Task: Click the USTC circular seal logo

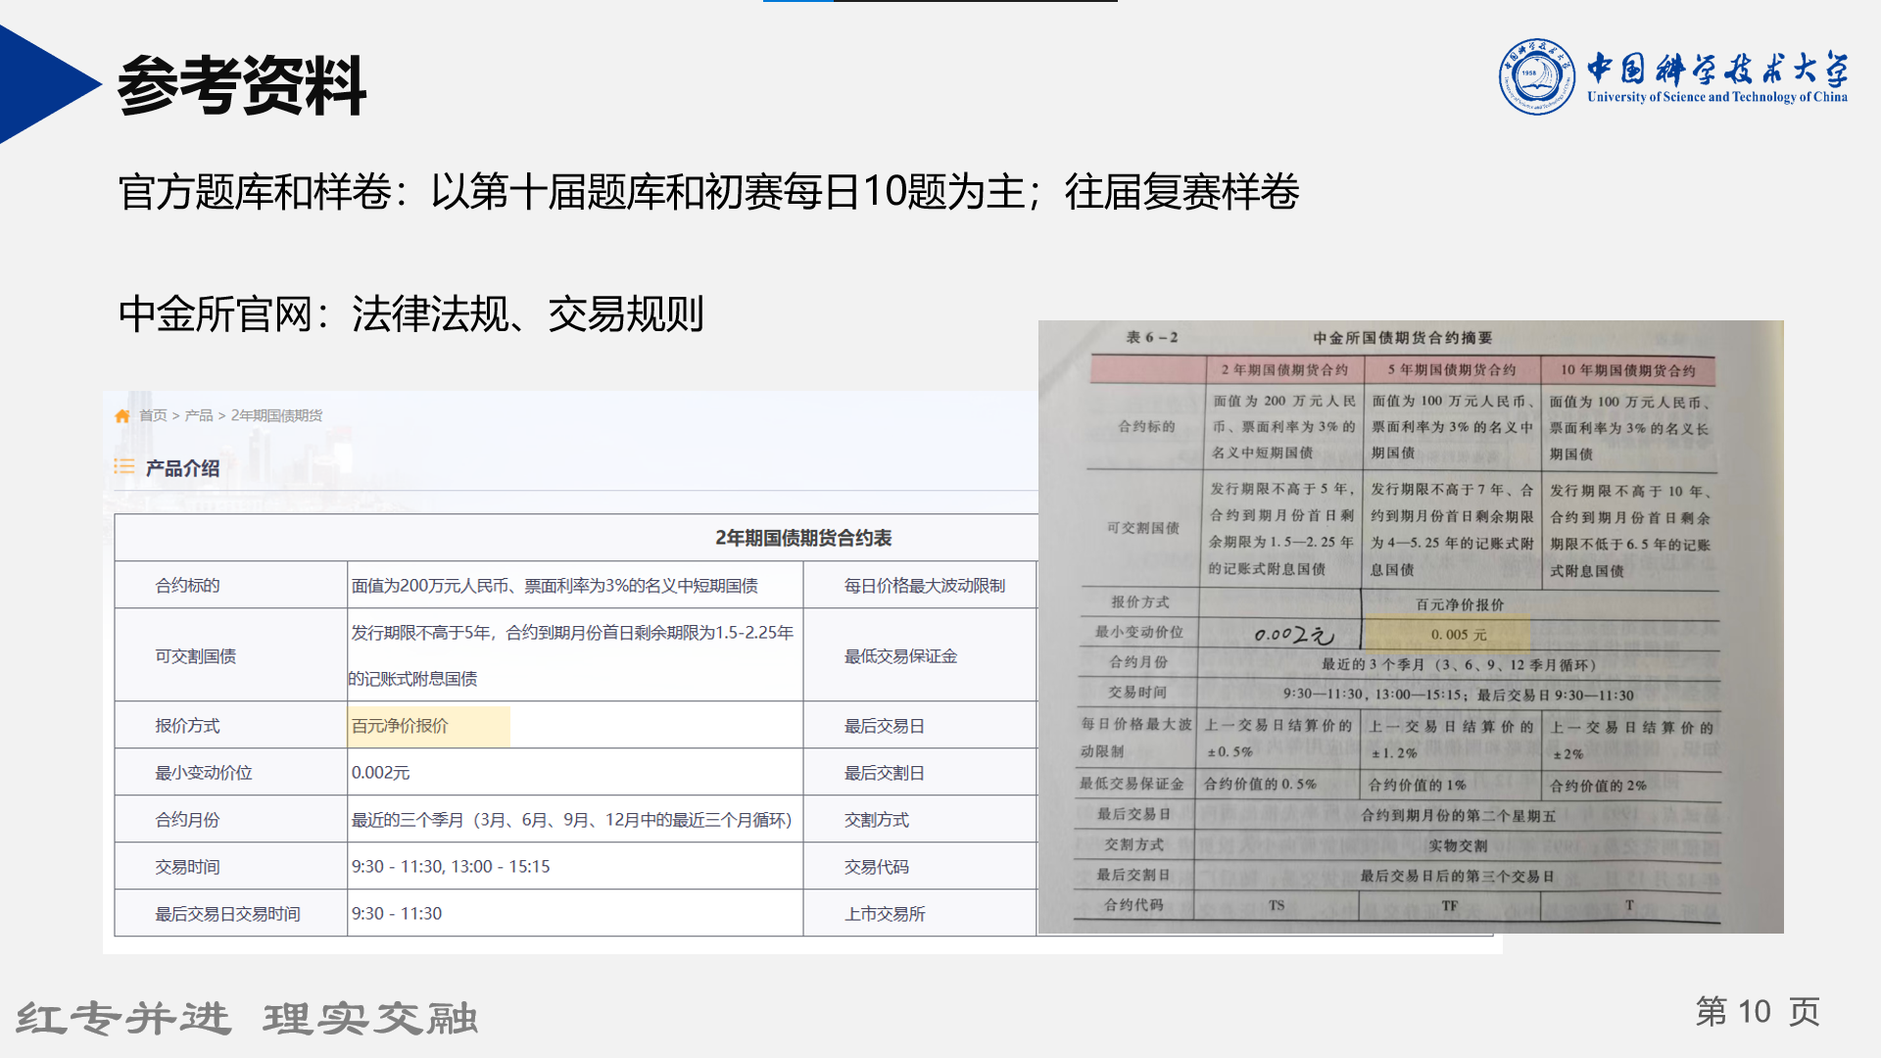Action: pos(1536,77)
